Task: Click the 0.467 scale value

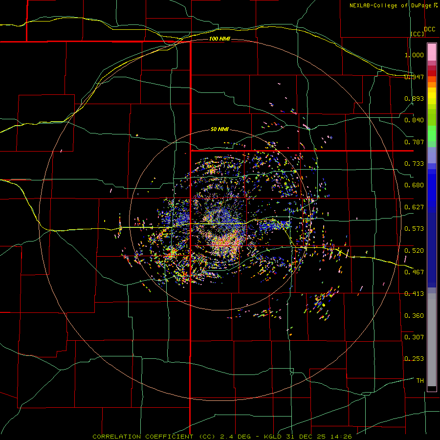Action: click(x=414, y=272)
